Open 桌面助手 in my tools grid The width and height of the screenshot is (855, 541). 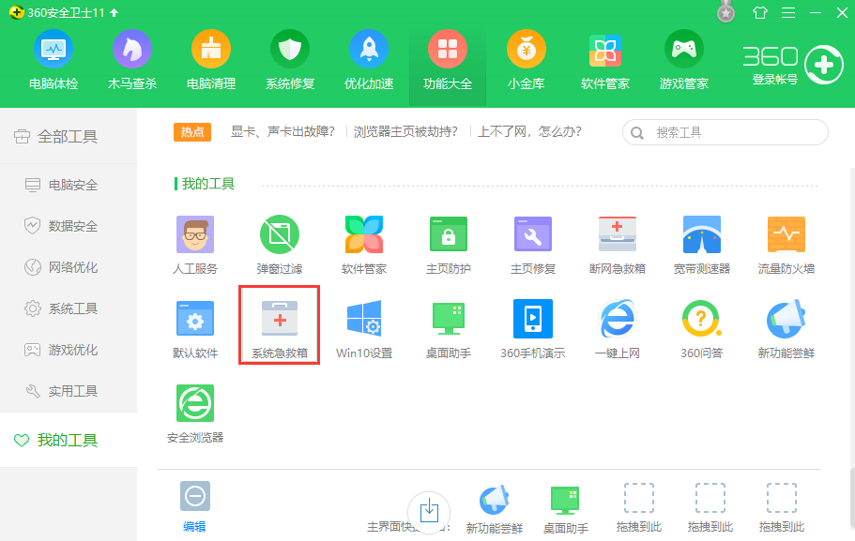(449, 329)
